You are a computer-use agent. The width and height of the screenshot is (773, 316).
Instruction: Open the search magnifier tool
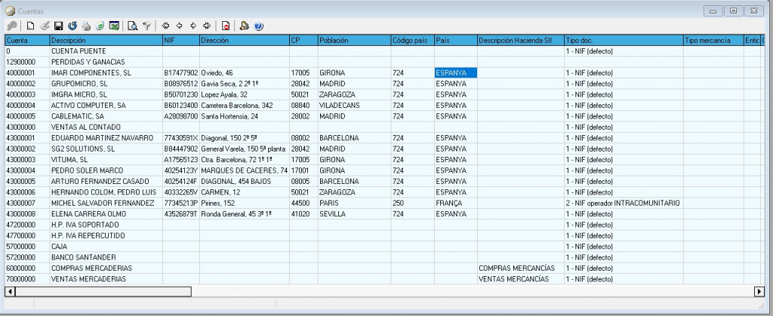(132, 26)
